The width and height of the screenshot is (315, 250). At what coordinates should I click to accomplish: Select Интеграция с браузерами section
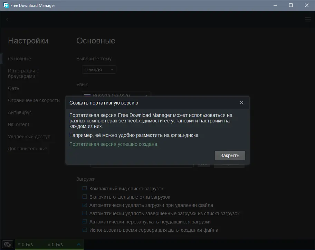tap(23, 73)
